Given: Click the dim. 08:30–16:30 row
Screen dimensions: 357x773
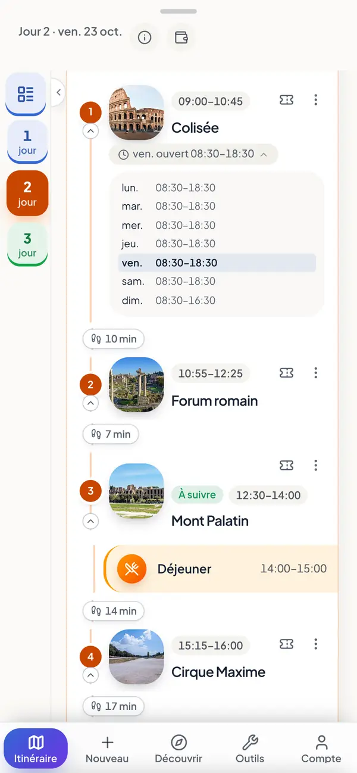Looking at the screenshot, I should (217, 300).
